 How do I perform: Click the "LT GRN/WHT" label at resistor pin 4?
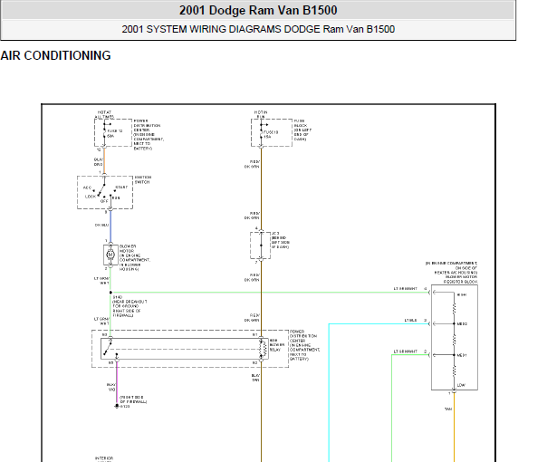pos(406,289)
